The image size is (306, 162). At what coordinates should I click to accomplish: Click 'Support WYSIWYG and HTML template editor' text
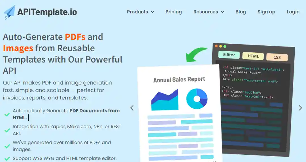point(65,158)
